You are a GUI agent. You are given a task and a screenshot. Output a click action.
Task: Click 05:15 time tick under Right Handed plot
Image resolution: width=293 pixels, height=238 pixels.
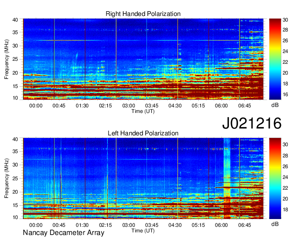198,106
